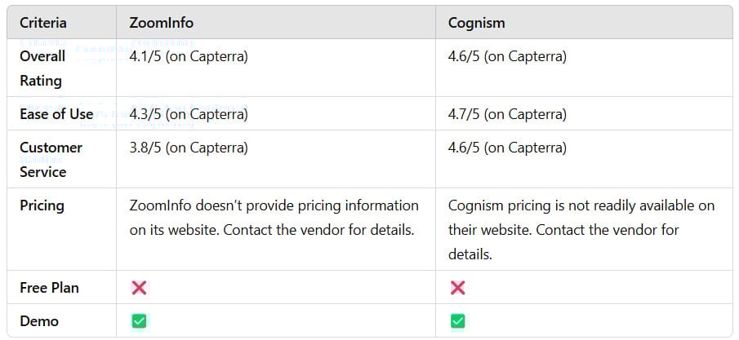Click the red X under ZoomInfo Free Plan
739x340 pixels.
point(139,288)
